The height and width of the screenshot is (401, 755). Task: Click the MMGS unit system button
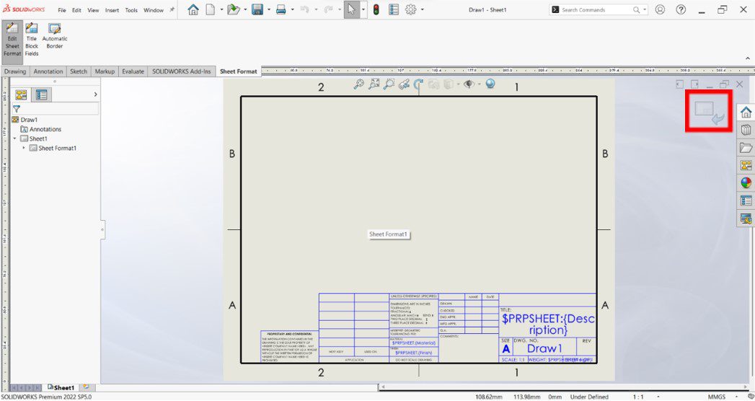[716, 397]
